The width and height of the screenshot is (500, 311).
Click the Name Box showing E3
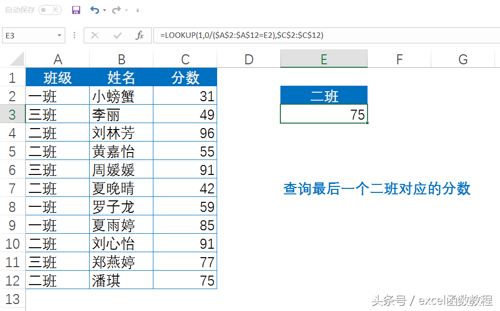[33, 35]
